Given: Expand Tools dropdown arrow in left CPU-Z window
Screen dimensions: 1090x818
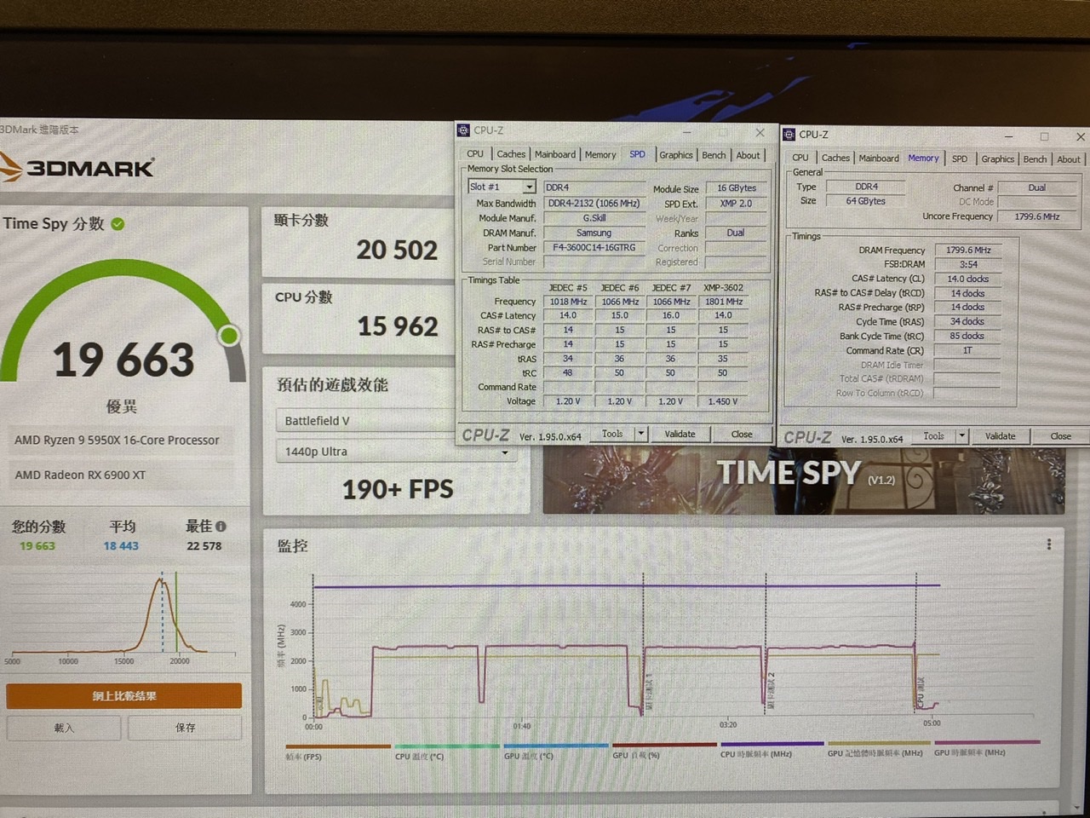Looking at the screenshot, I should pos(640,434).
